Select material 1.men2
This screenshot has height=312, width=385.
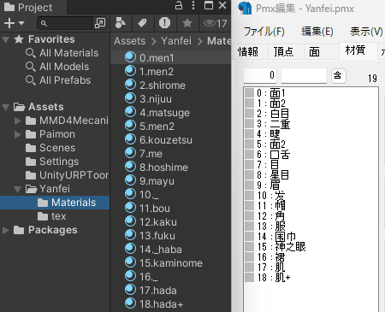click(170, 72)
